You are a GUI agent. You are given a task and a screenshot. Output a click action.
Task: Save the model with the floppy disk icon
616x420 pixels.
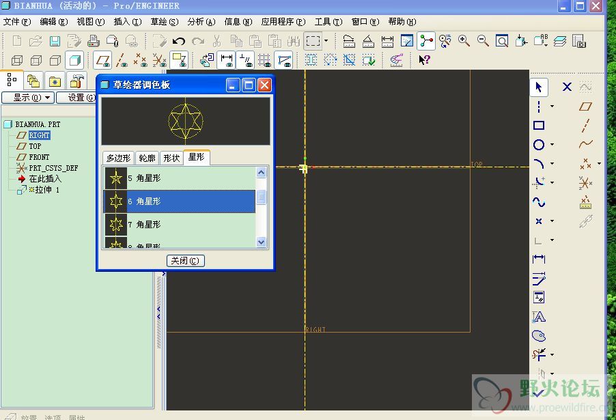(55, 41)
